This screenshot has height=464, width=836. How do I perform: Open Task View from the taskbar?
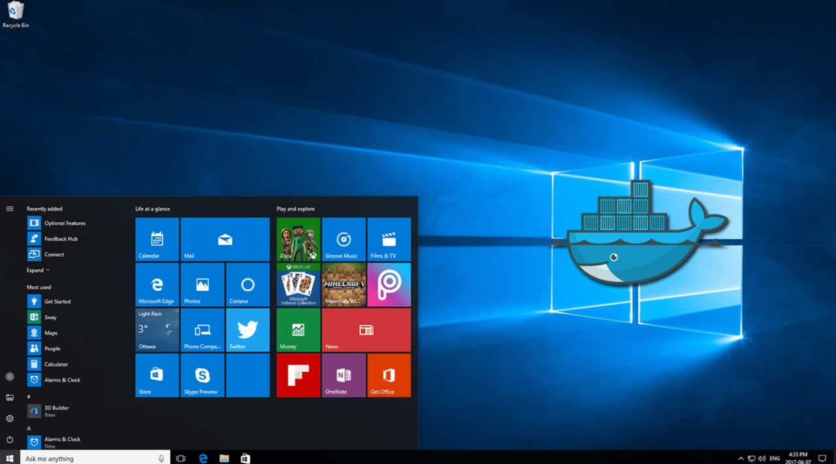point(181,459)
